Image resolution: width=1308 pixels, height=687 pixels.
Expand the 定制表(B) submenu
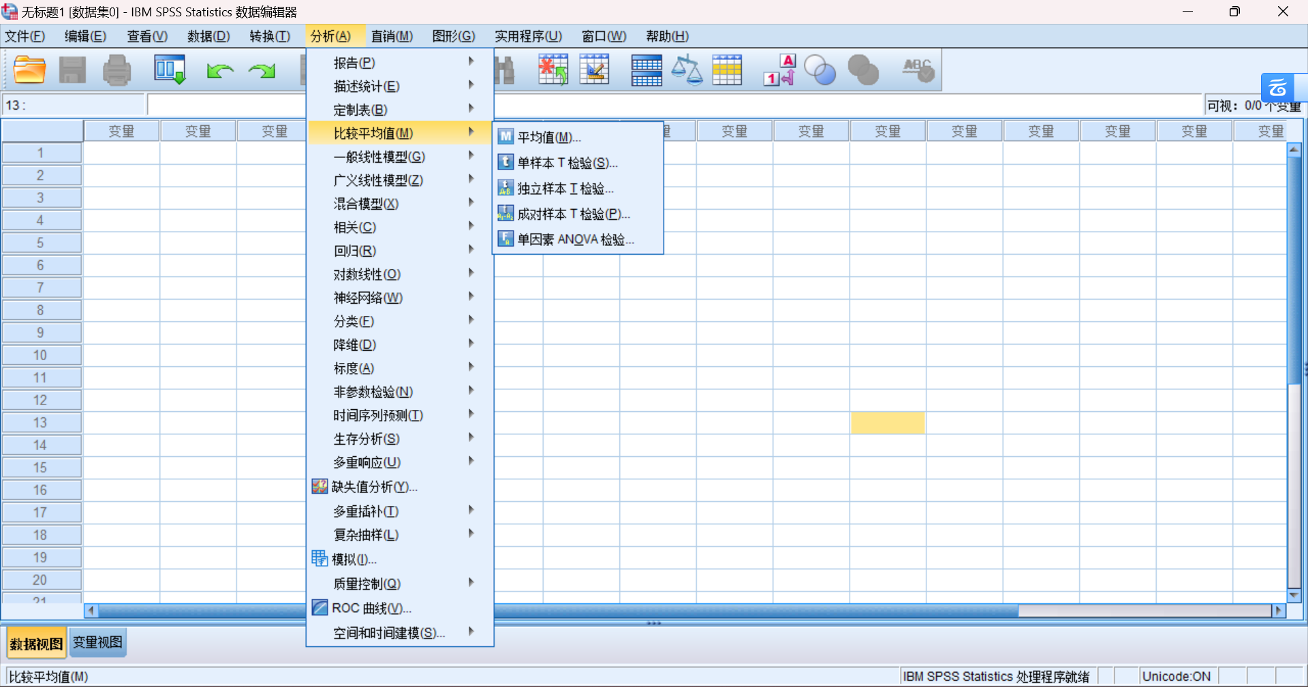pos(401,110)
